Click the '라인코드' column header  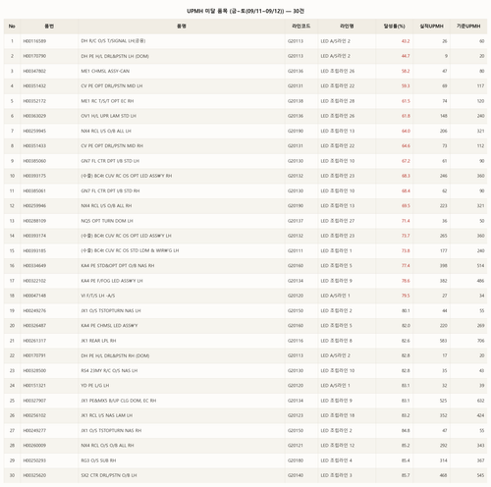(x=301, y=27)
